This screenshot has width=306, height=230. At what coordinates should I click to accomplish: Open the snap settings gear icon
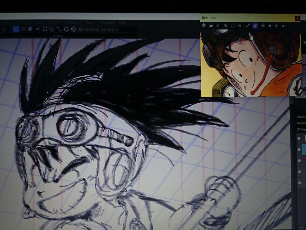click(73, 29)
